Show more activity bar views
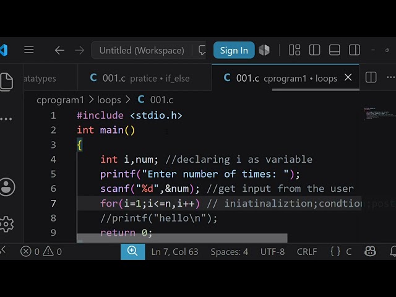The height and width of the screenshot is (297, 396). [6, 119]
